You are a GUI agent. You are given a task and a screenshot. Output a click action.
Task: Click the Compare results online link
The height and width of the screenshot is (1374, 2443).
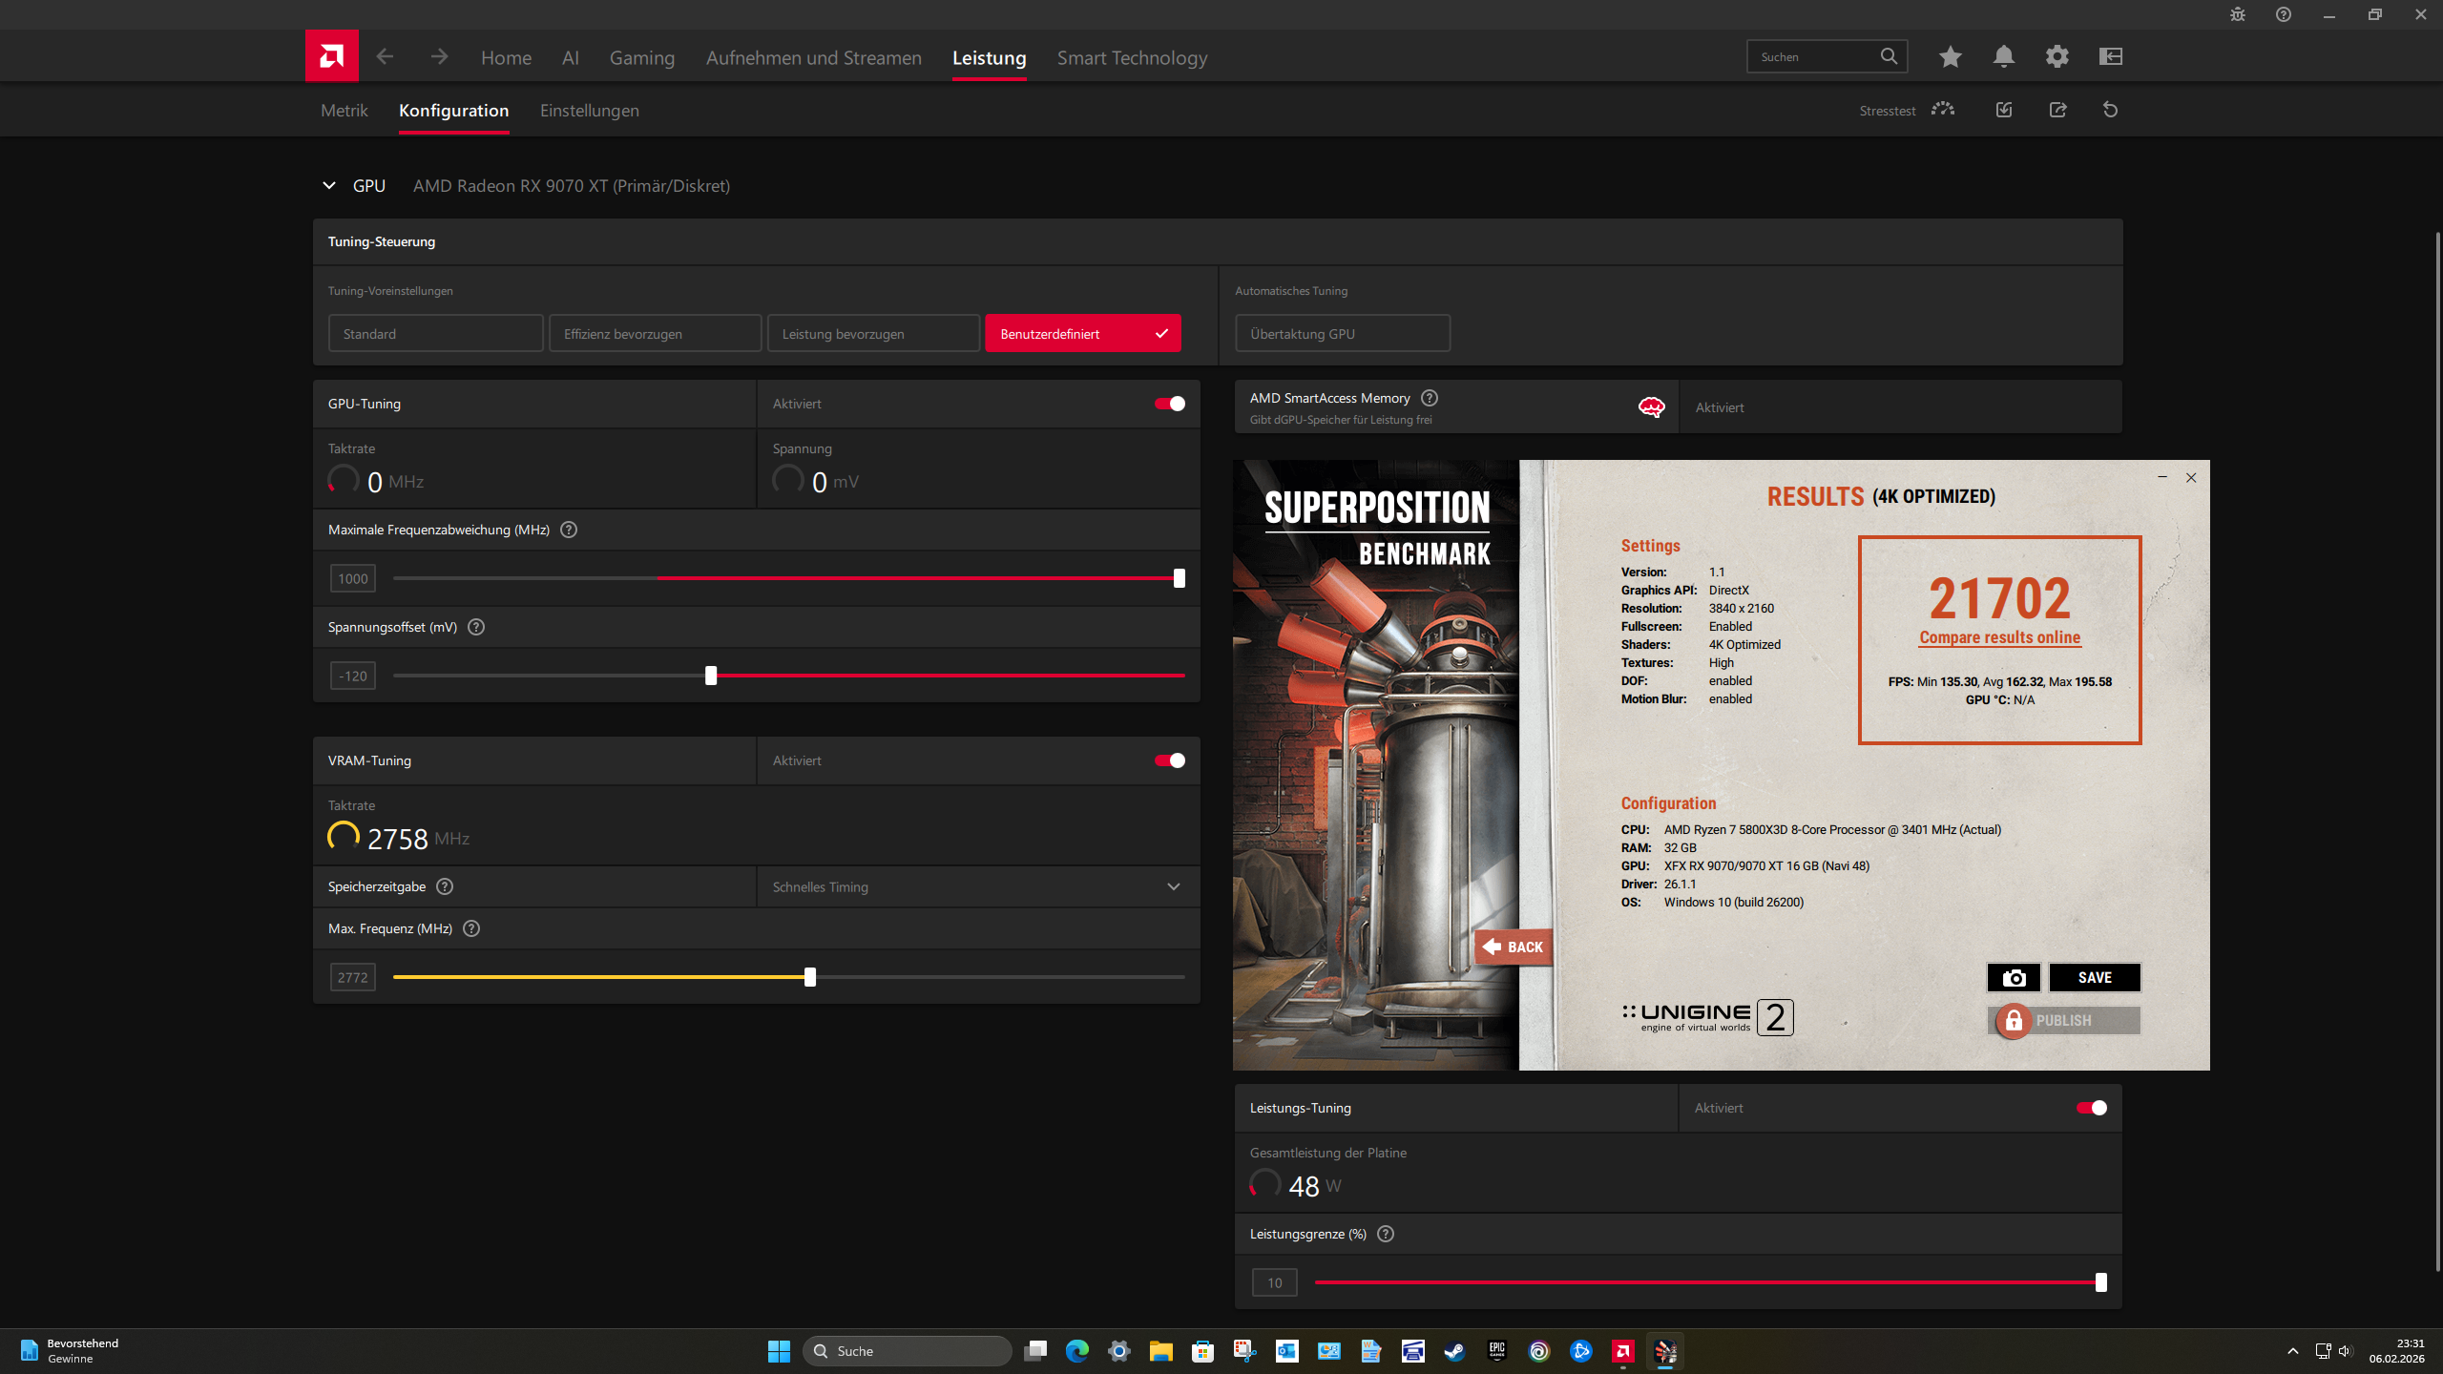point(1999,637)
